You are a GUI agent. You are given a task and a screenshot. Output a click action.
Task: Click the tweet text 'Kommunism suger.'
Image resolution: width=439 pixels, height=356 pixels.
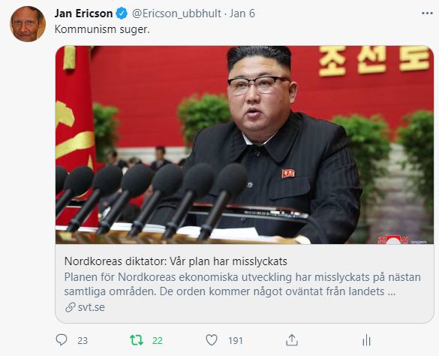click(x=102, y=29)
